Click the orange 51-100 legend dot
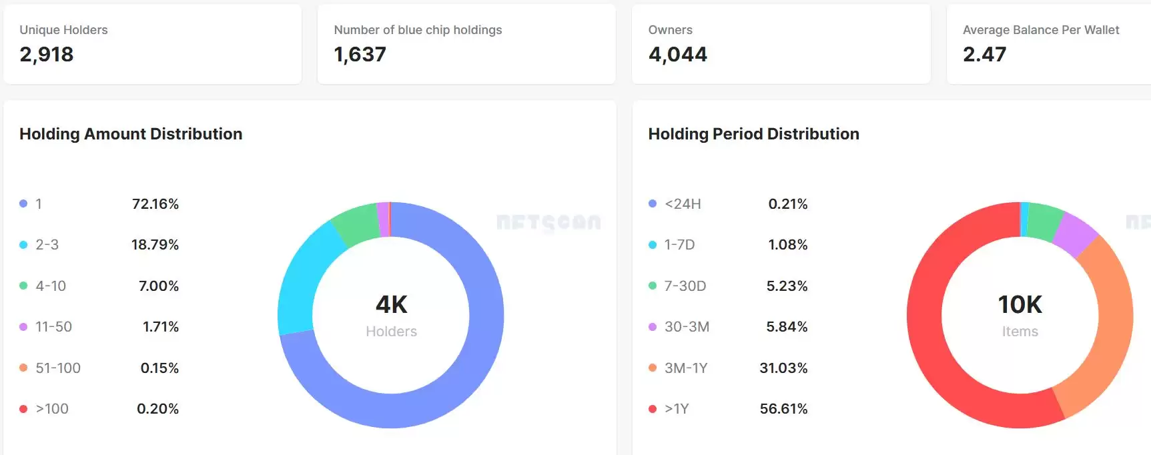This screenshot has width=1151, height=455. (x=23, y=368)
